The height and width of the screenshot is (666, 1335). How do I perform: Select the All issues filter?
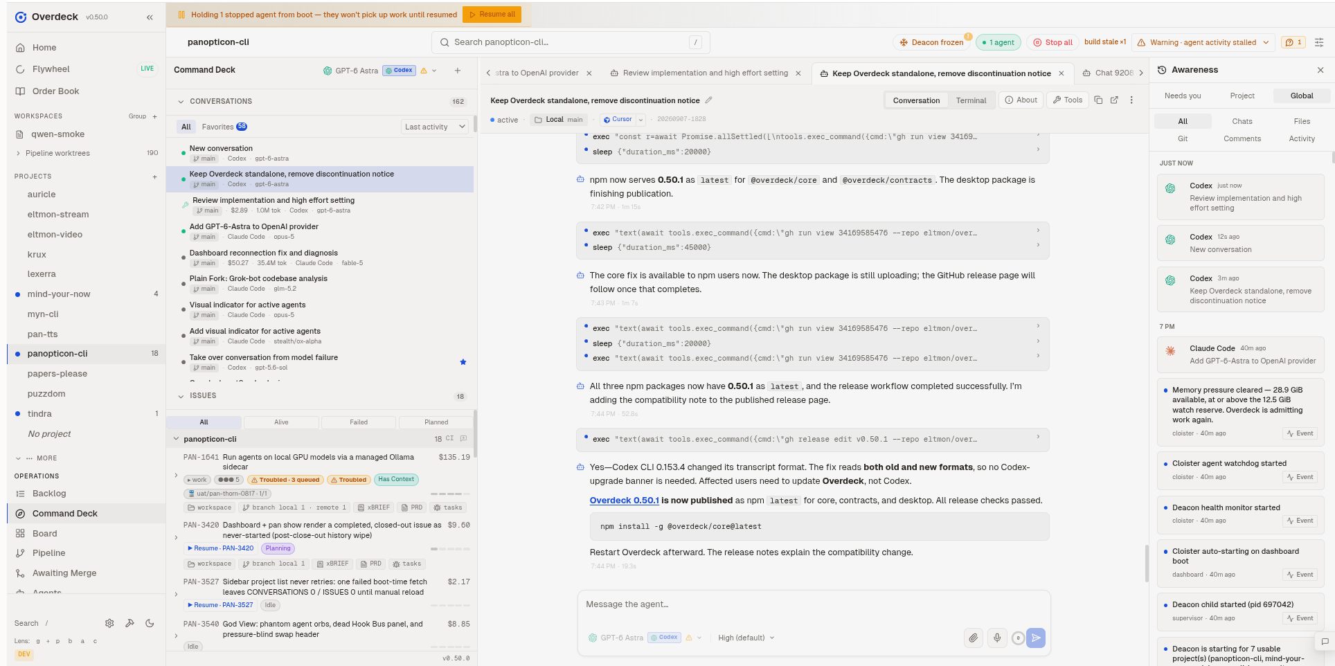click(204, 422)
